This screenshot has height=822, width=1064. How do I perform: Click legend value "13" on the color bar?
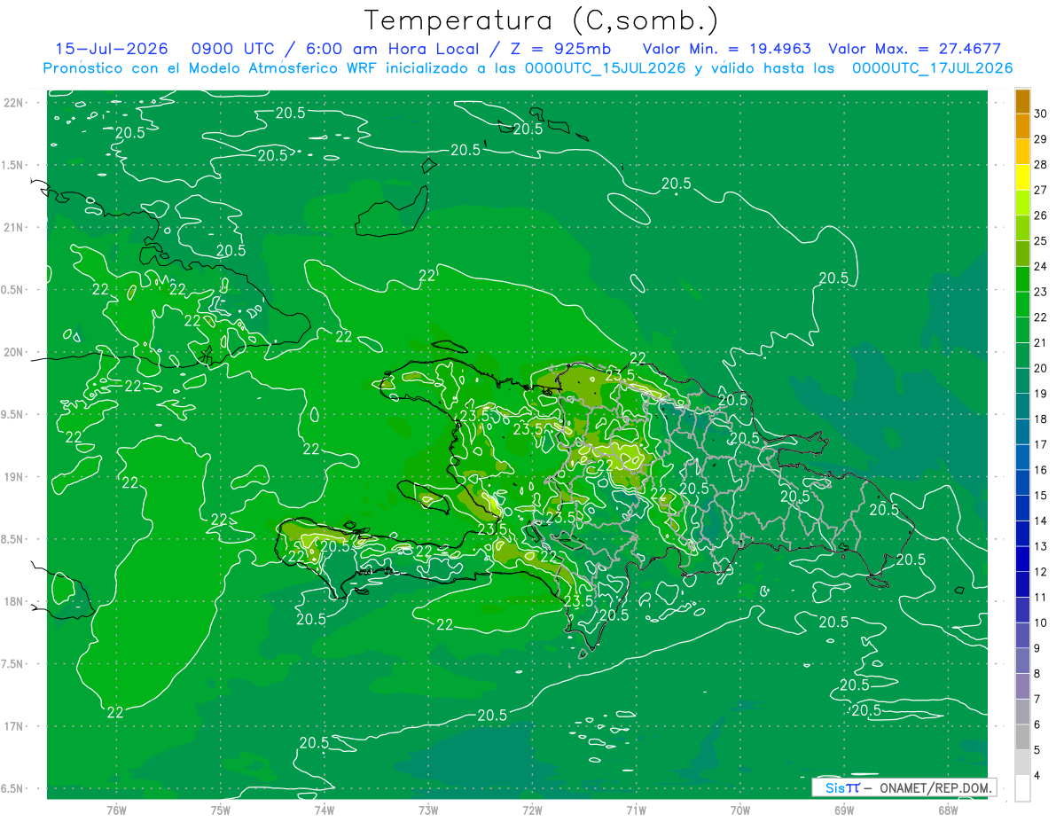1041,546
